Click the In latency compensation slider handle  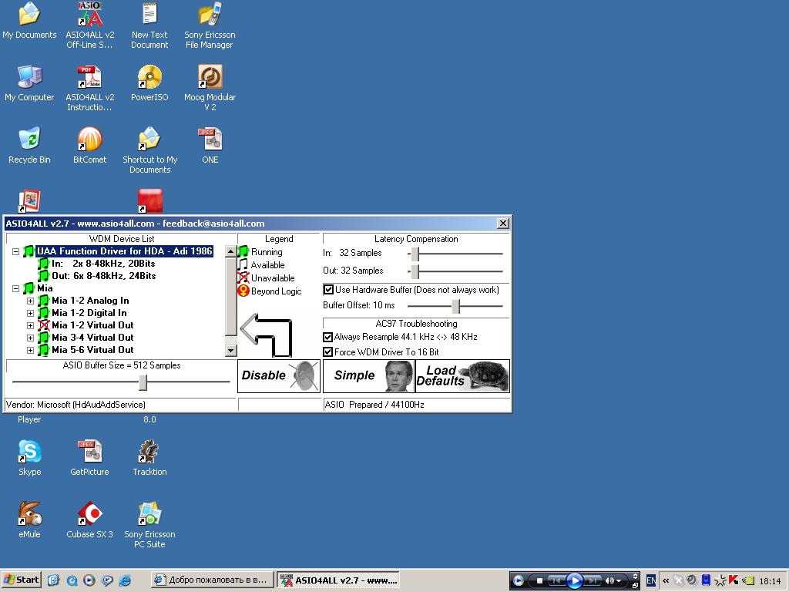click(x=415, y=254)
